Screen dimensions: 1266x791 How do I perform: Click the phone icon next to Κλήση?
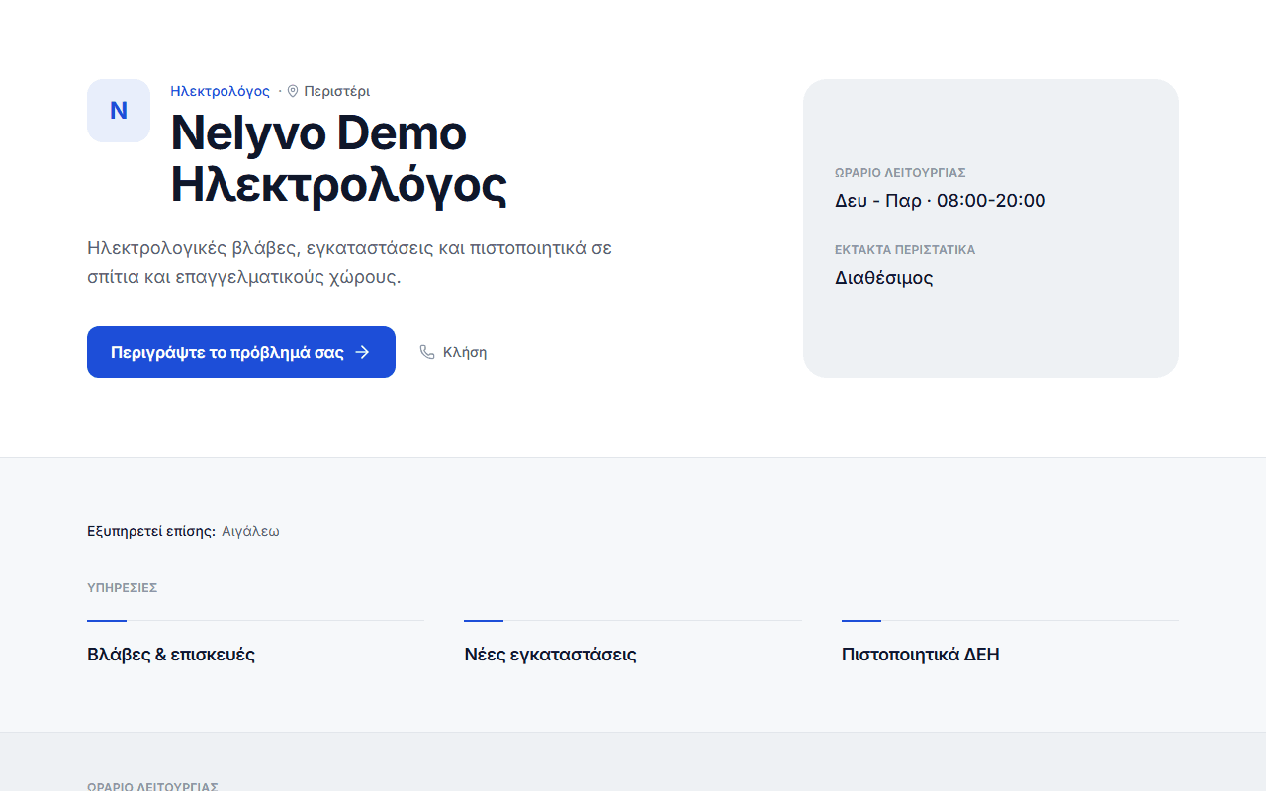[427, 352]
